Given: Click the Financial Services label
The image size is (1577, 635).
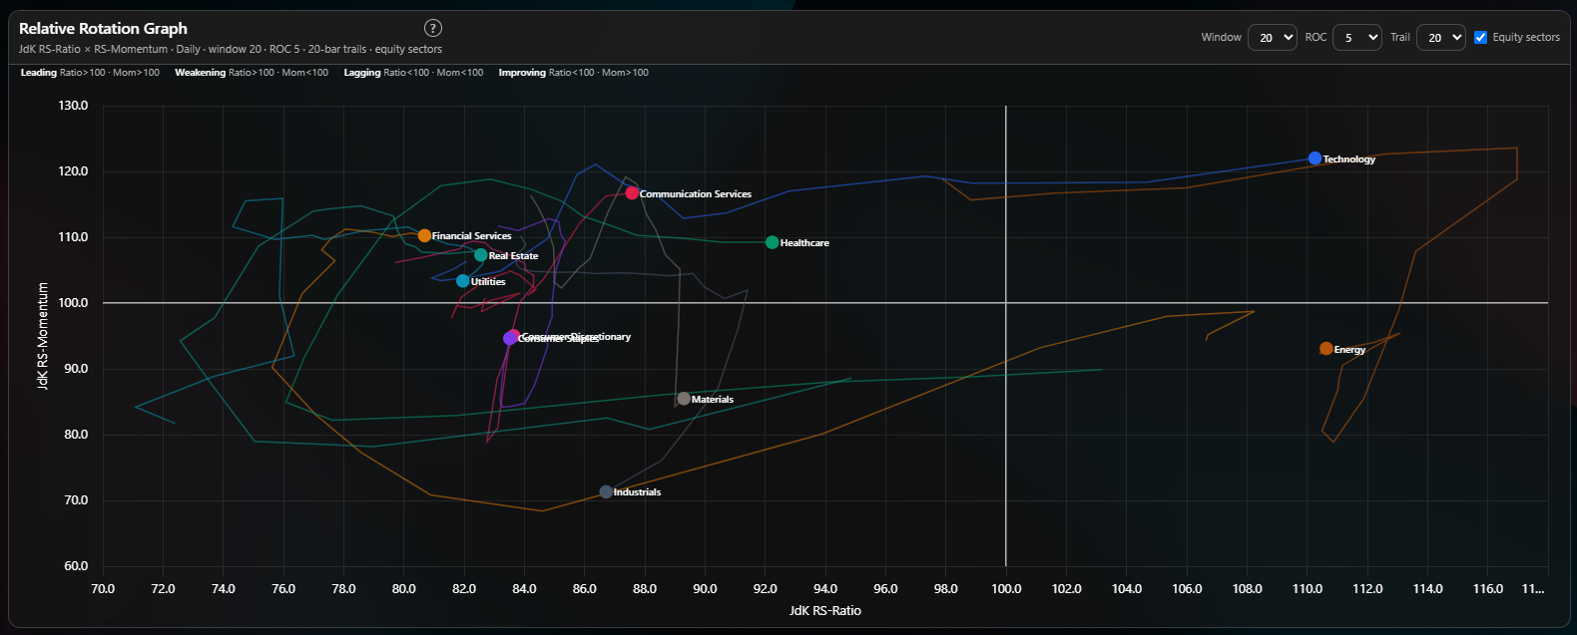Looking at the screenshot, I should [x=472, y=236].
